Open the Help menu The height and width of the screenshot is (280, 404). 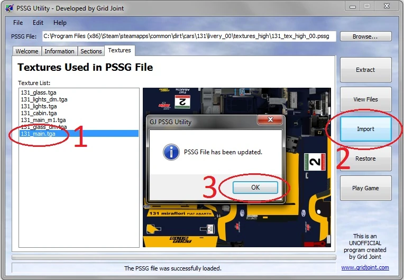click(x=60, y=23)
